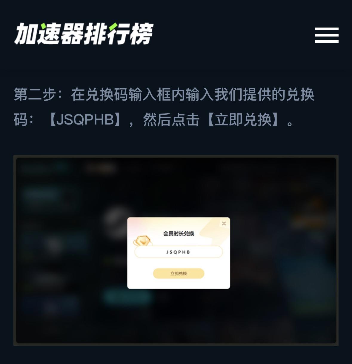Select the 【JSQPHB】 code in instructions

click(85, 120)
